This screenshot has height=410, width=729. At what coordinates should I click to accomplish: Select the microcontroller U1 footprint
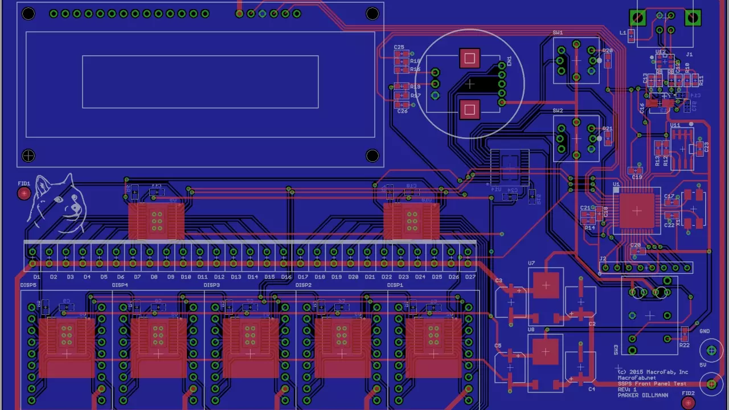tap(636, 211)
